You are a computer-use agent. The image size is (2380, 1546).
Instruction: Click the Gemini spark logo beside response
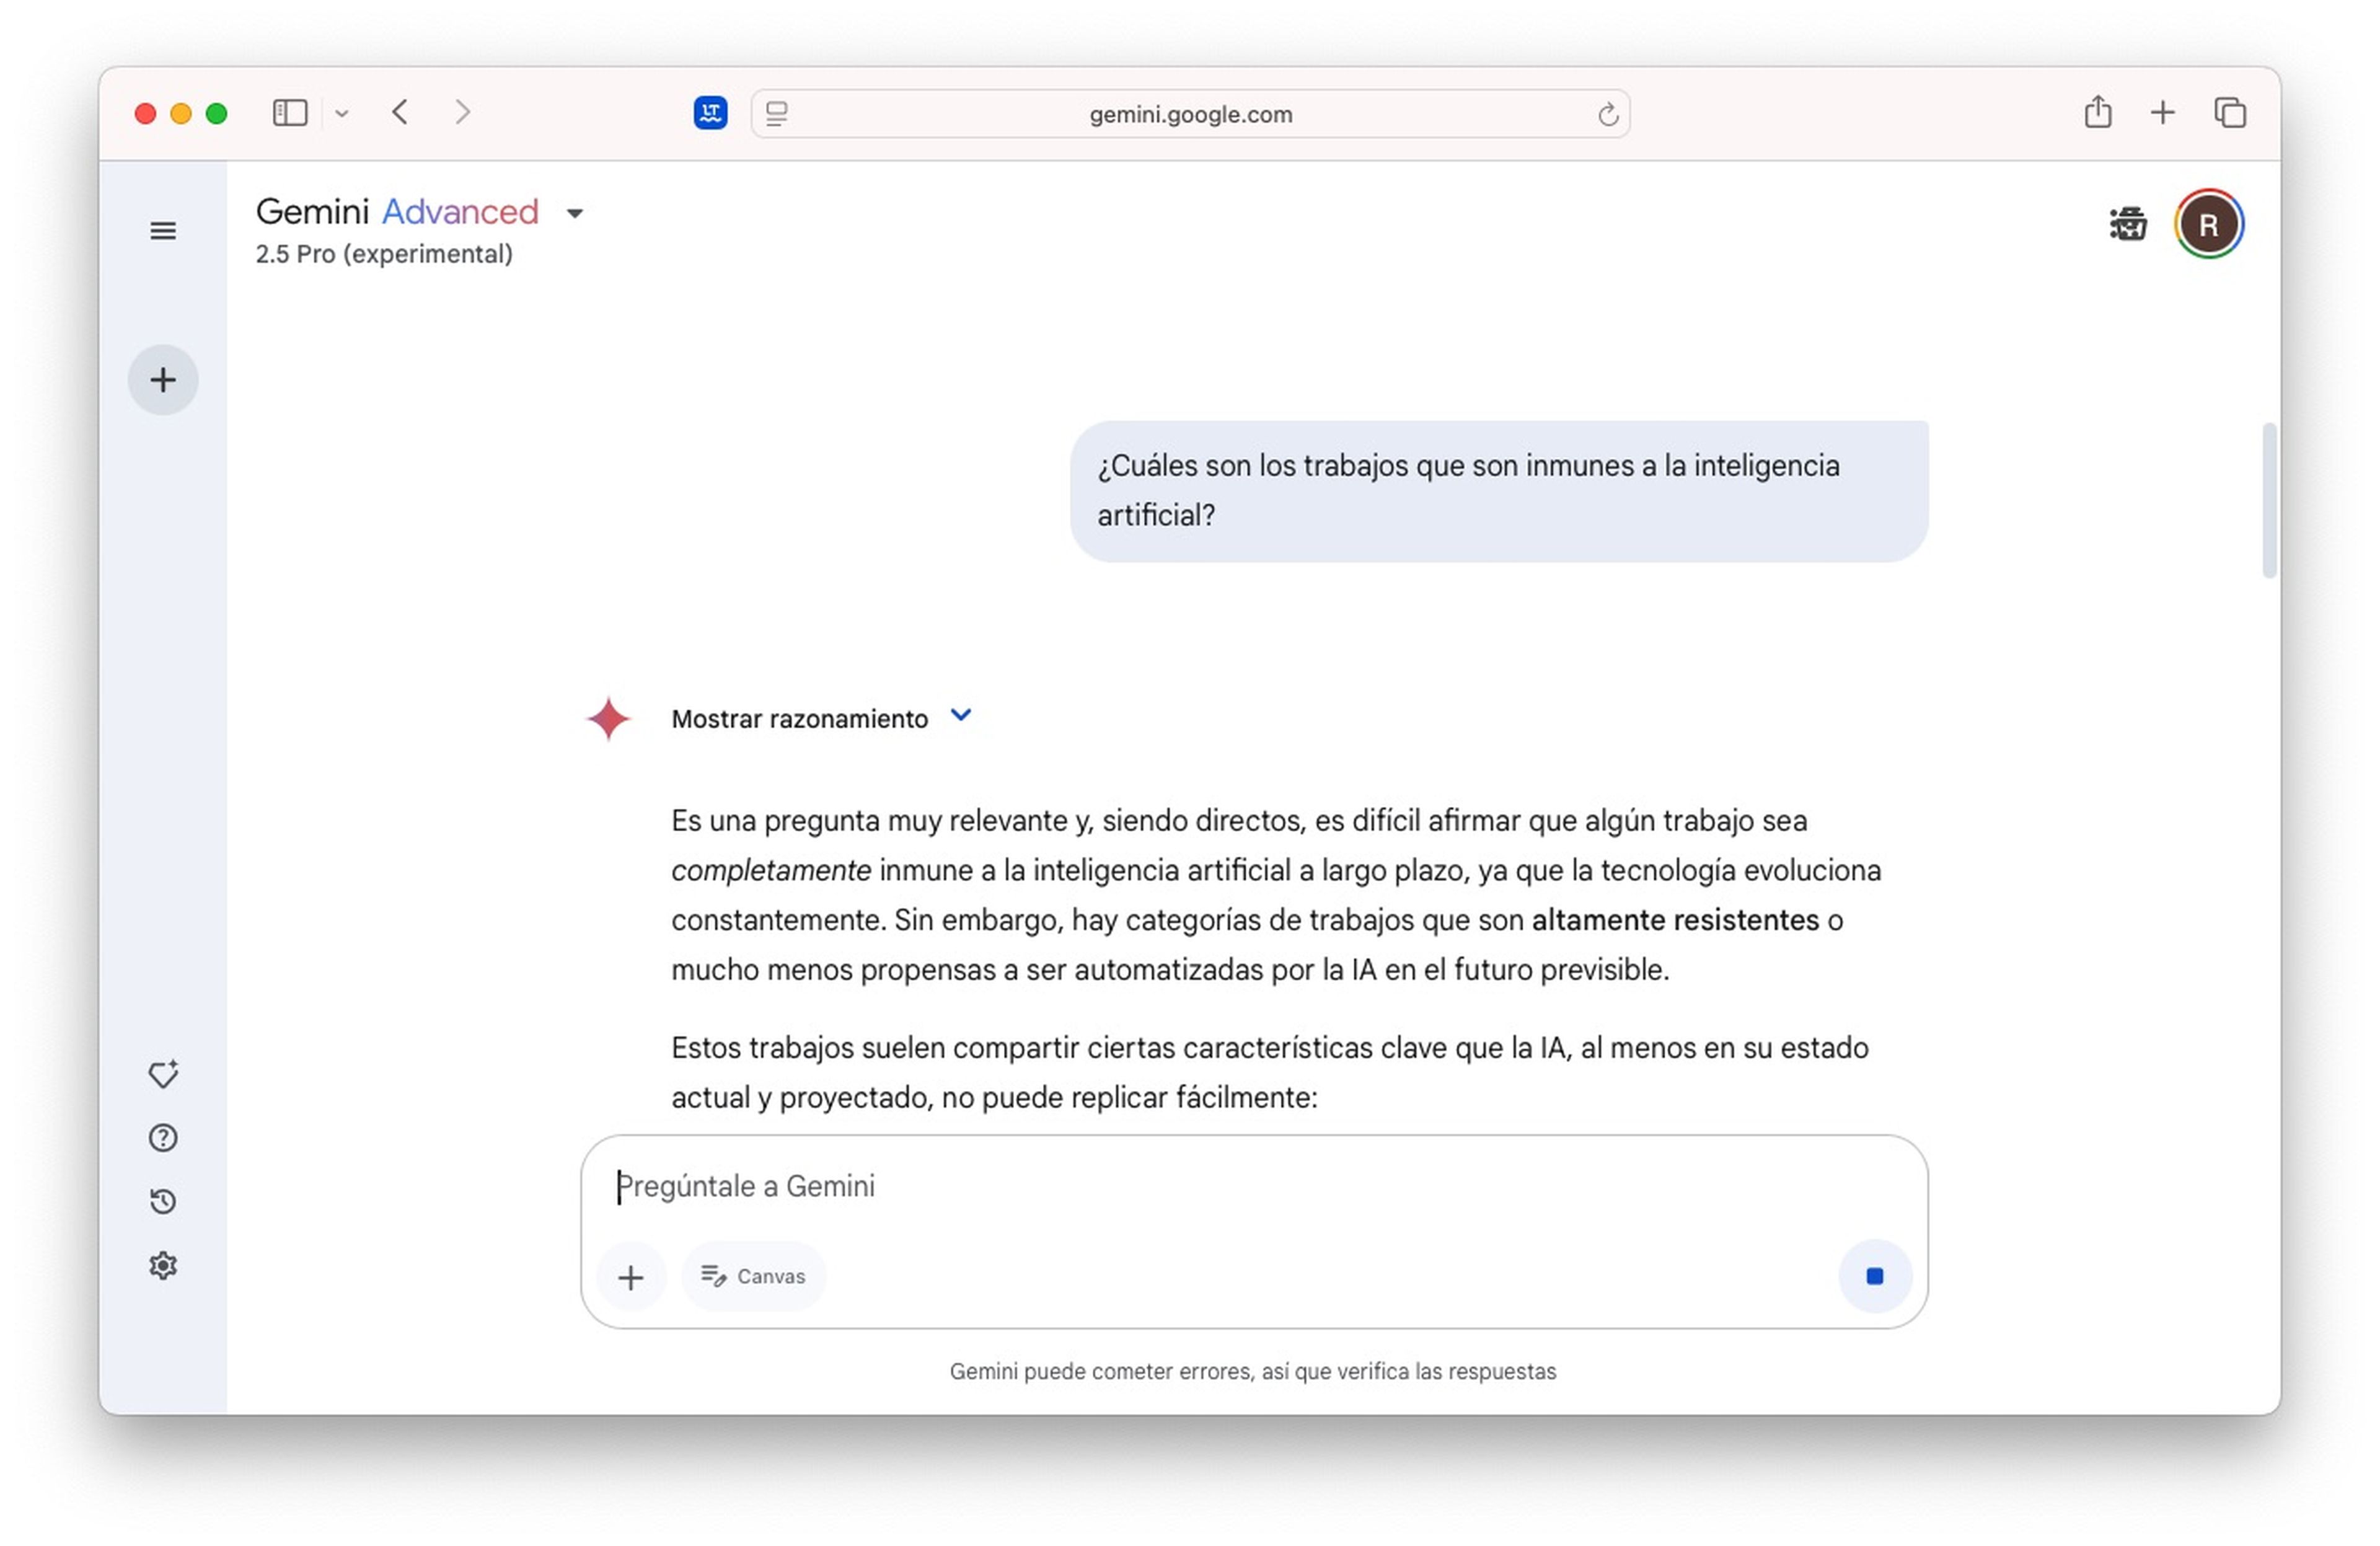click(608, 719)
